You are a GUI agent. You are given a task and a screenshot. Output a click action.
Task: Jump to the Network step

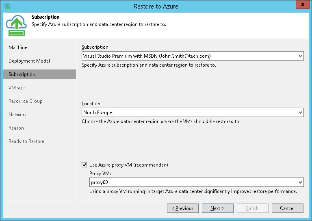coord(17,115)
